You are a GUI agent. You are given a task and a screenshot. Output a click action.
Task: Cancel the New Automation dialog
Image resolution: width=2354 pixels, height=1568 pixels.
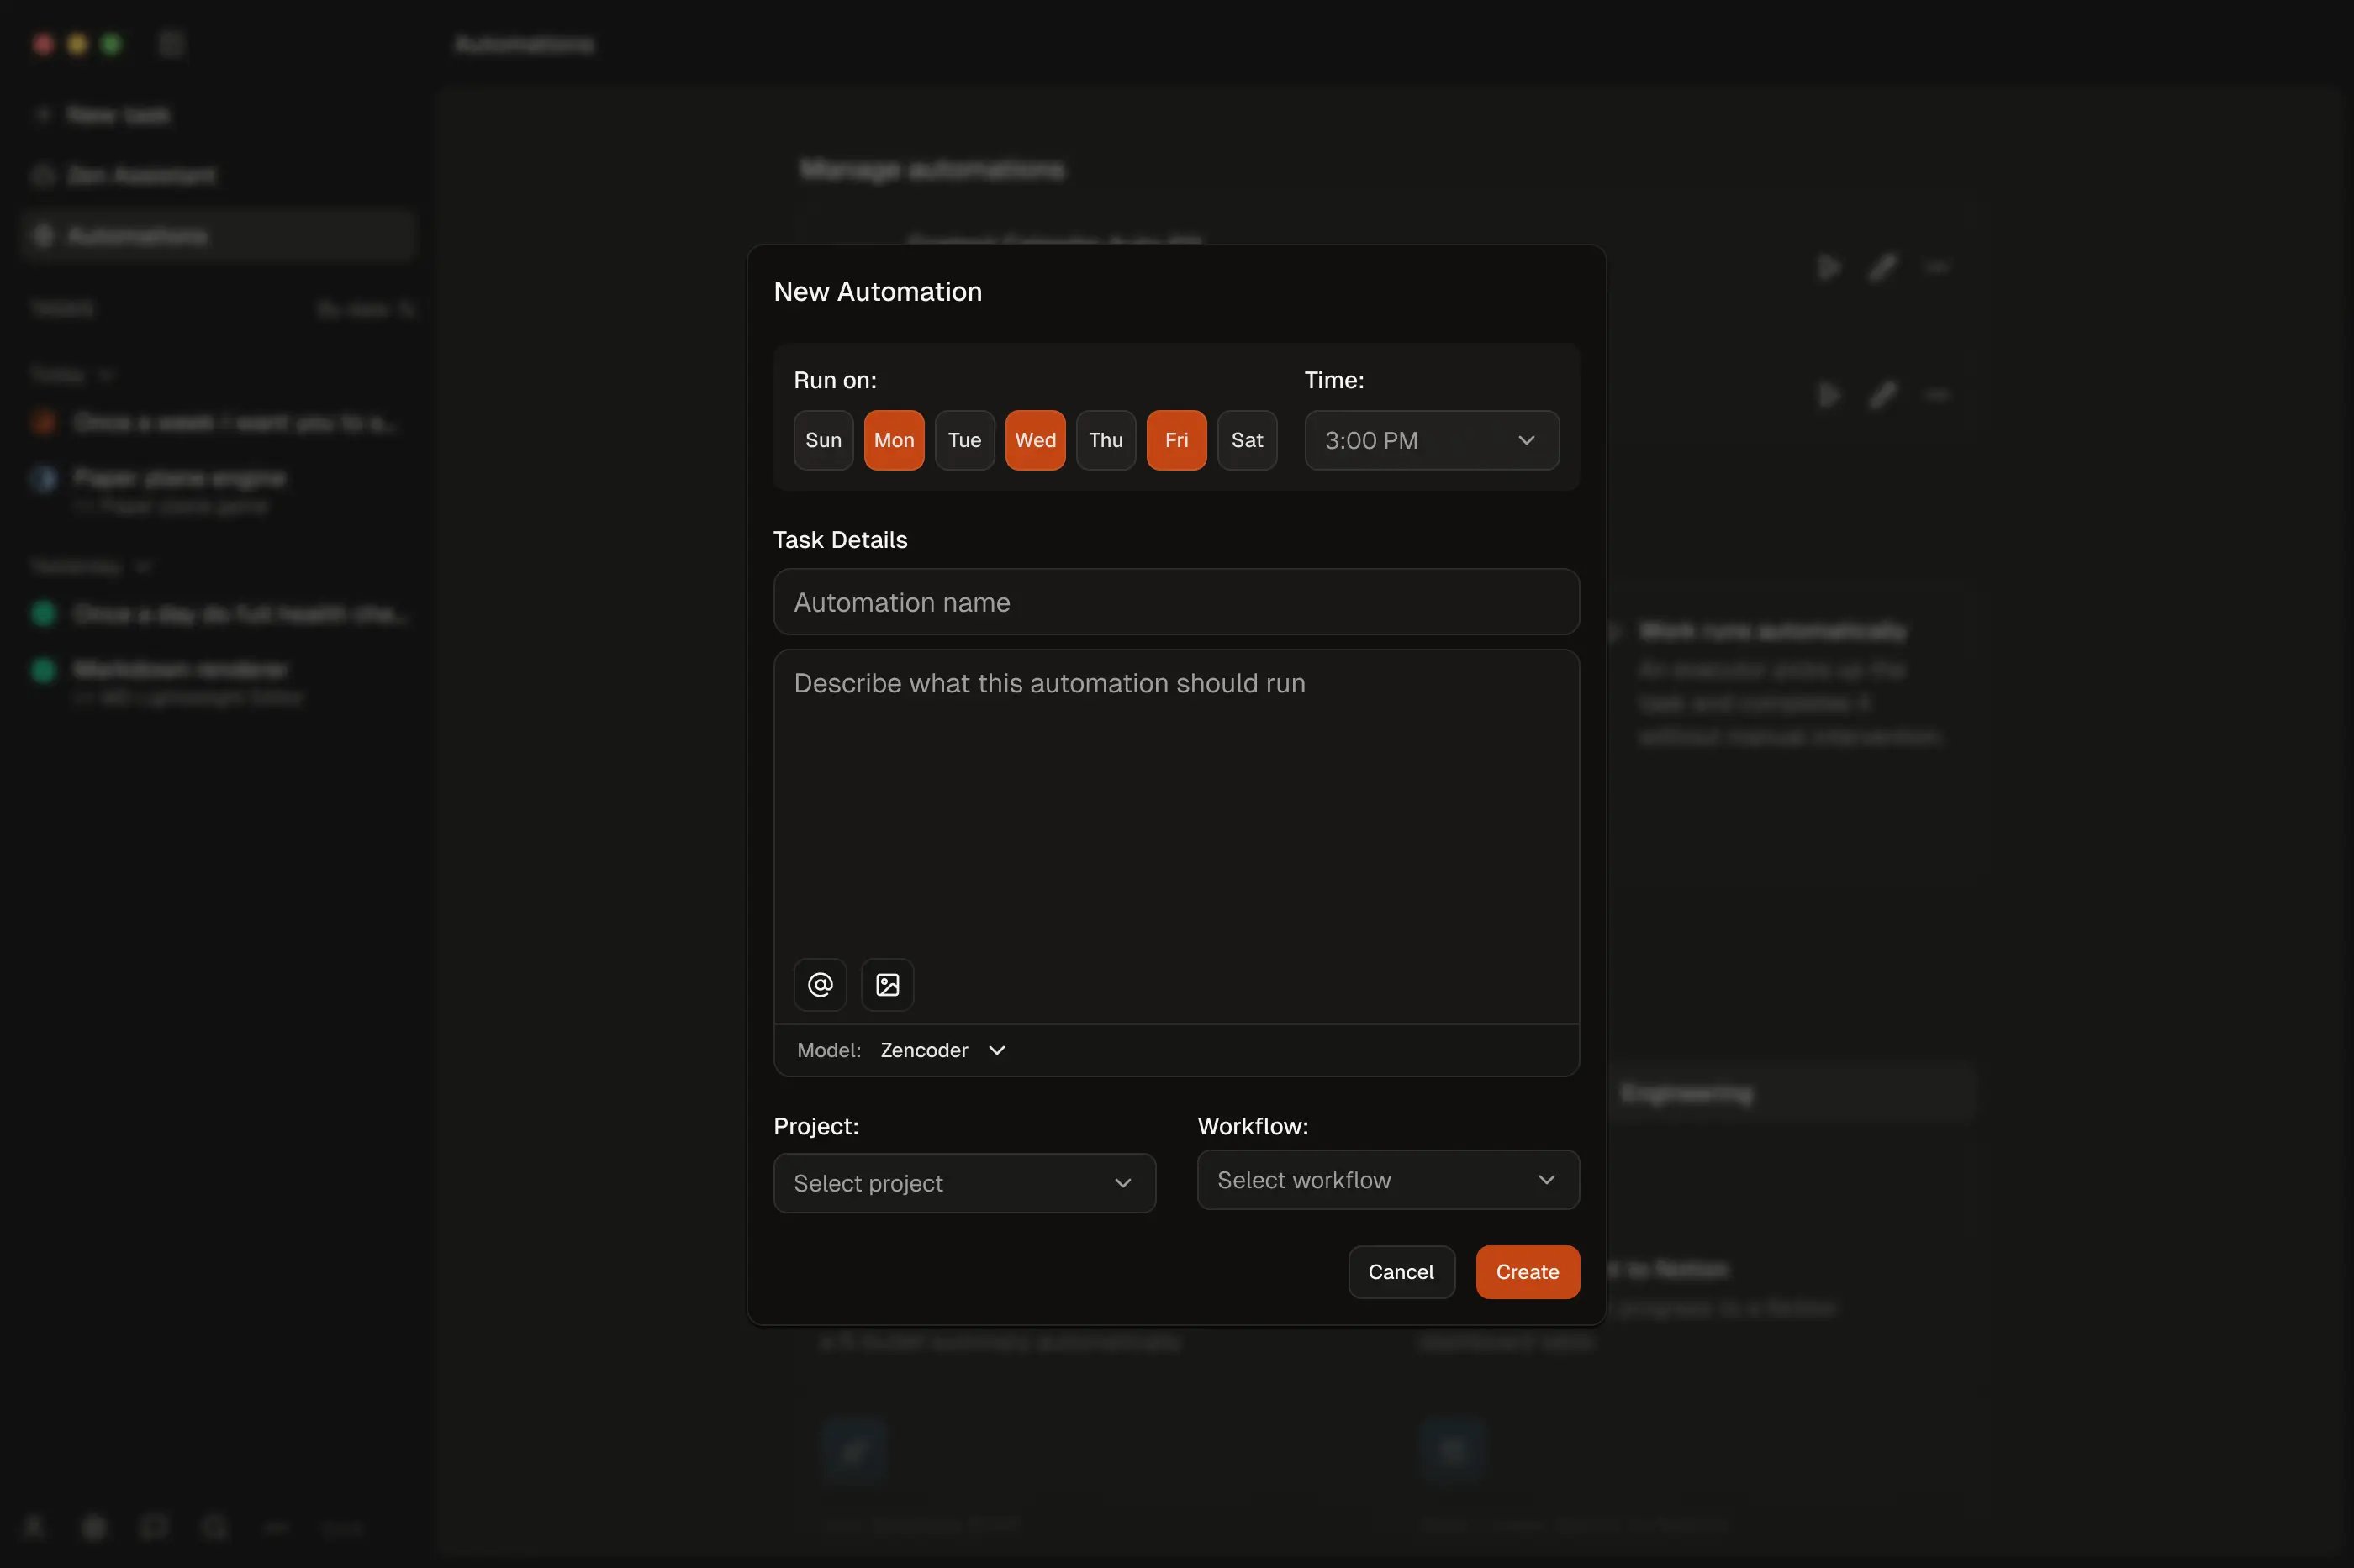1401,1271
